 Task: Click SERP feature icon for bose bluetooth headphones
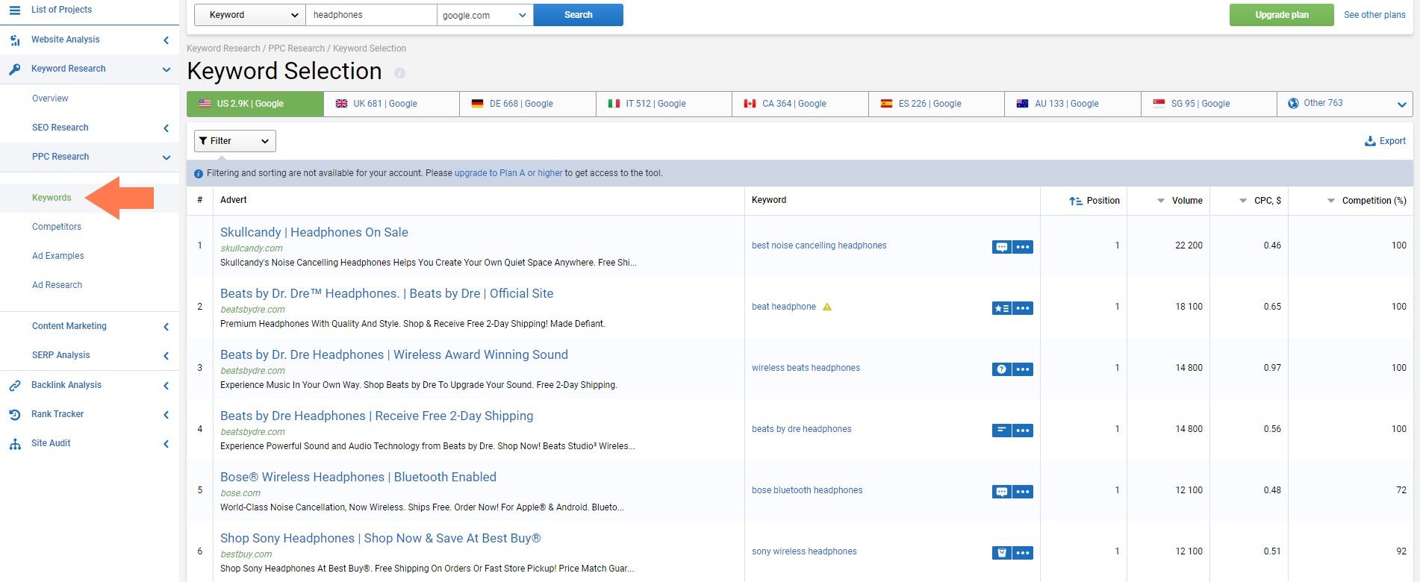[x=1002, y=492]
